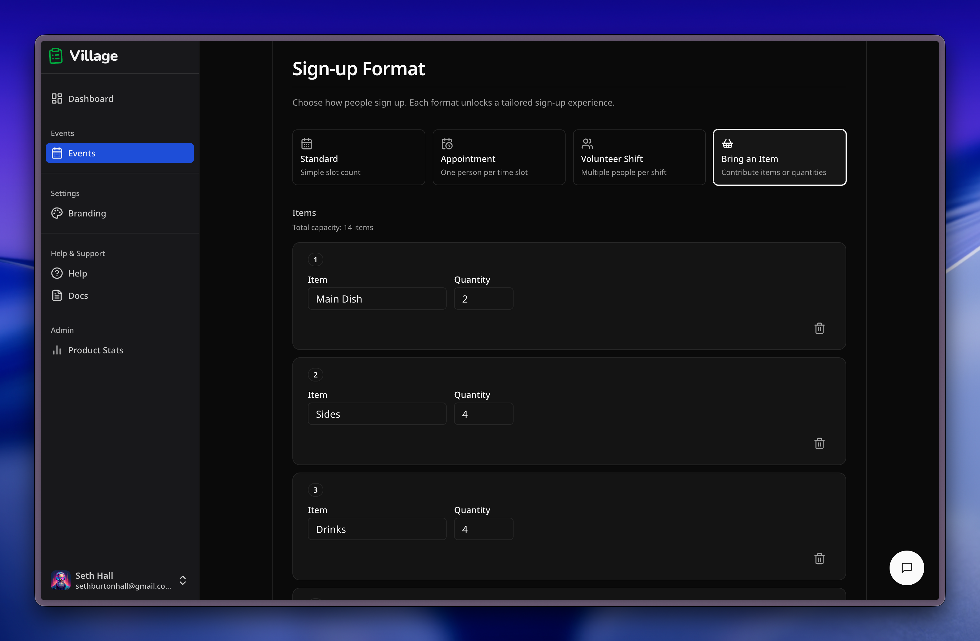980x641 pixels.
Task: Delete the Sides item with trash icon
Action: 819,443
